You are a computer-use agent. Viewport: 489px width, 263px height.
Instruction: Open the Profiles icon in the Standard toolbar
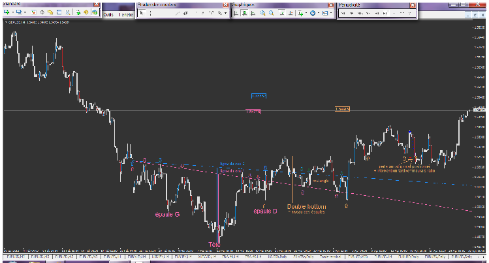[19, 12]
